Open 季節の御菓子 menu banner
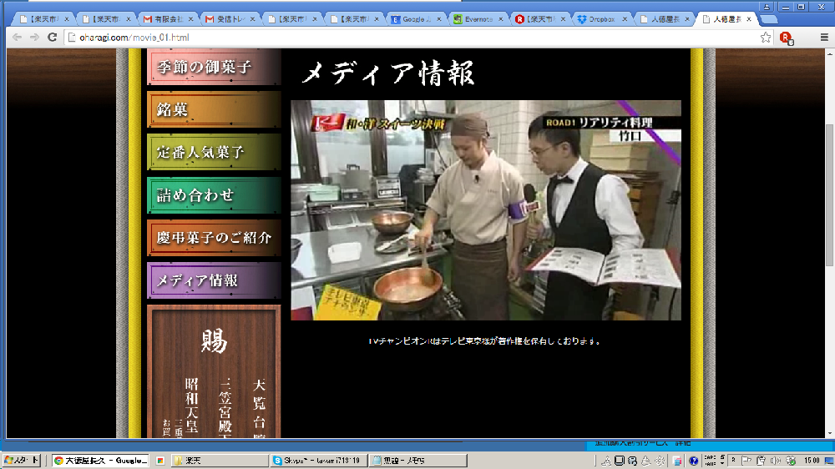This screenshot has width=835, height=469. [x=214, y=67]
